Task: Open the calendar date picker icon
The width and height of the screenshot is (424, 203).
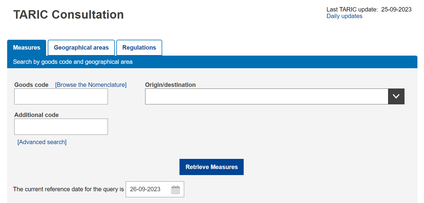Action: click(x=175, y=190)
